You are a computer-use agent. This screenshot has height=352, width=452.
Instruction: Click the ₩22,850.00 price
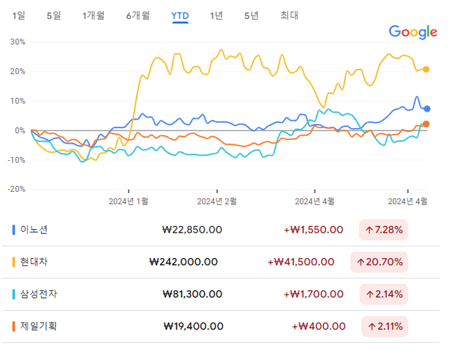pyautogui.click(x=192, y=230)
